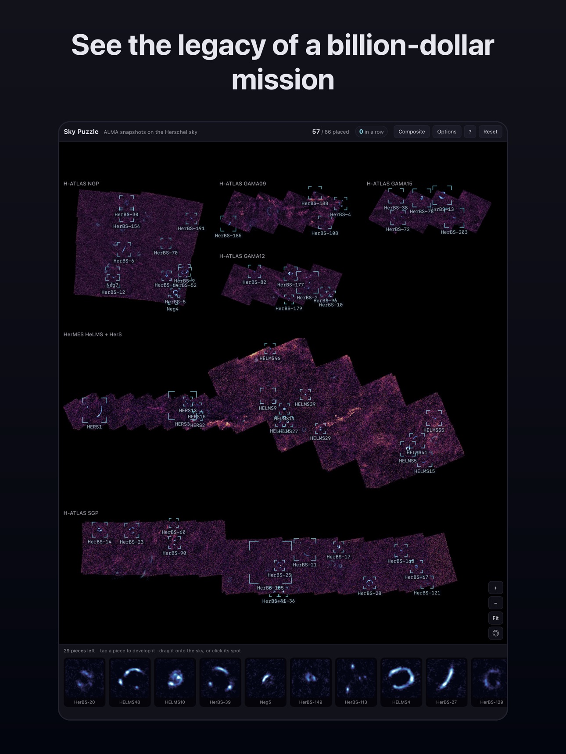Open the Options menu
Viewport: 566px width, 754px height.
pos(446,132)
